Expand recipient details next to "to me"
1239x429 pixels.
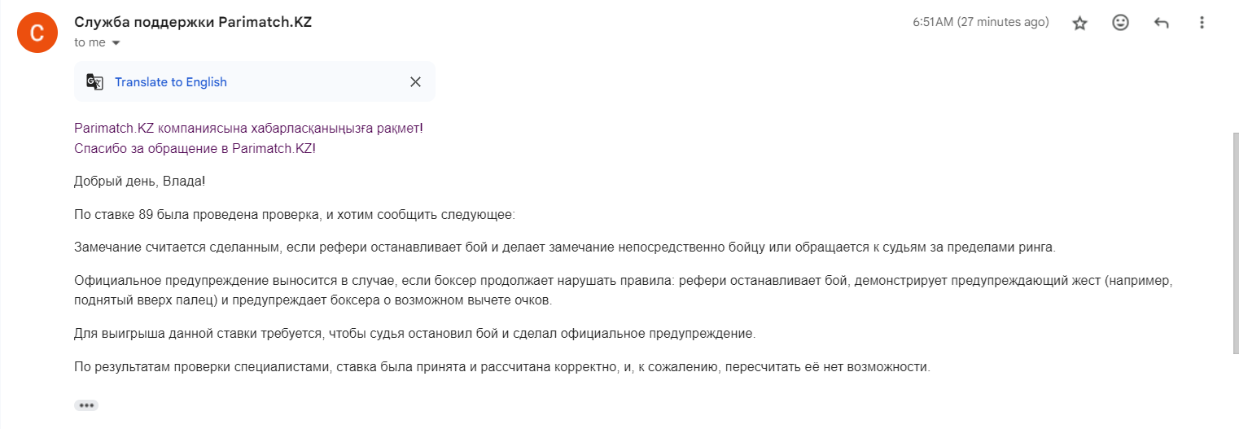(116, 43)
